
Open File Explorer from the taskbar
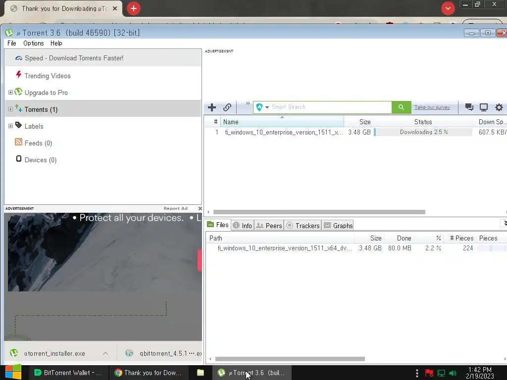click(201, 373)
